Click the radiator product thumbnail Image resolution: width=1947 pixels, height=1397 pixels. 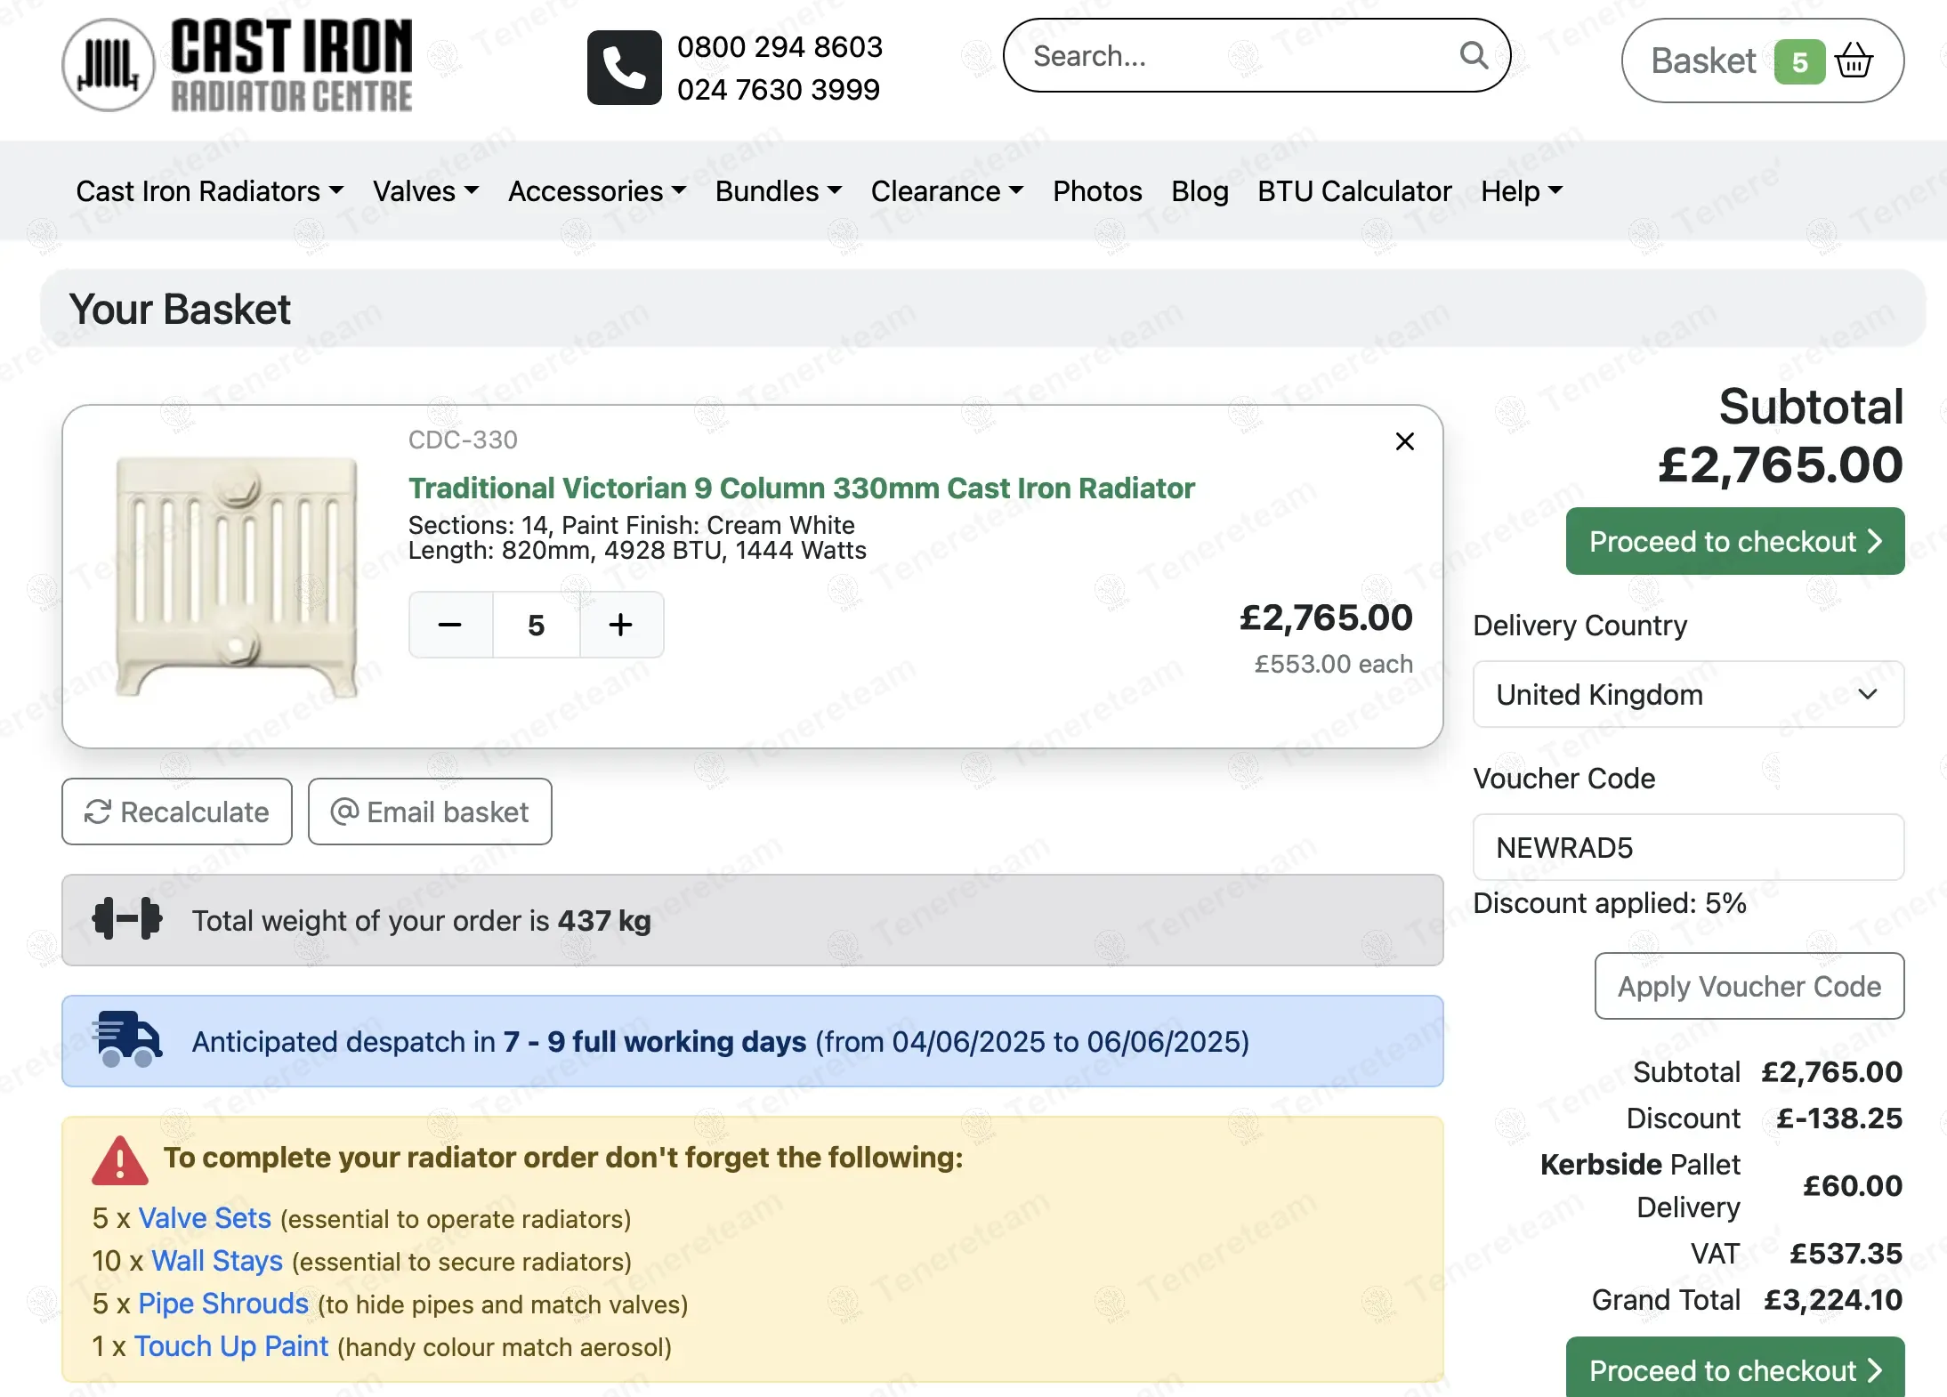[x=237, y=577]
